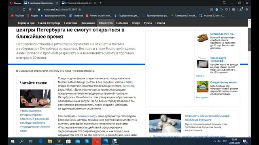Screen dimensions: 259x145
Task: Open 'Читайте также' article thumbnail image
Action: click(35, 98)
